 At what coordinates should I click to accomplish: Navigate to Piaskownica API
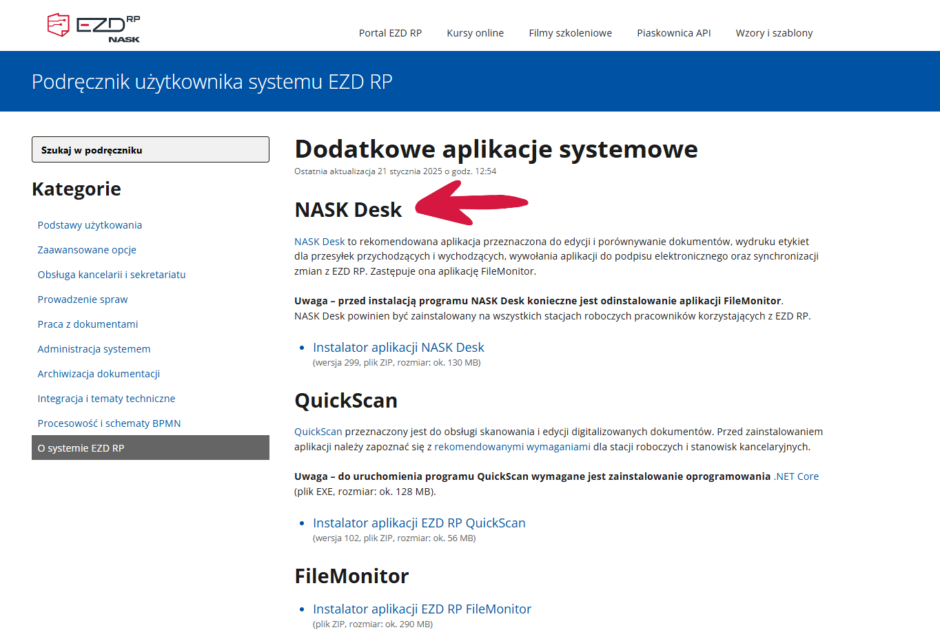pyautogui.click(x=673, y=33)
